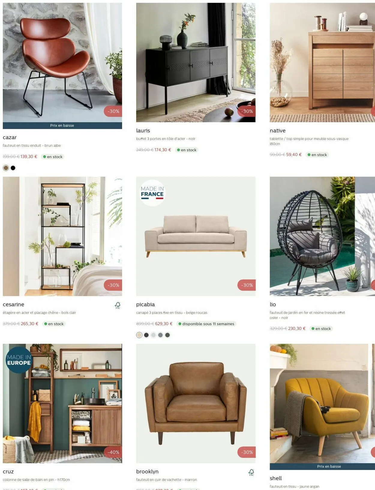Screen dimensions: 375x490
Task: Select the black color swatch for cazar
Action: point(13,168)
